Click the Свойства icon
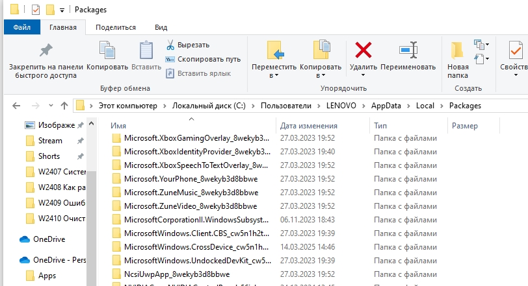 [x=515, y=50]
